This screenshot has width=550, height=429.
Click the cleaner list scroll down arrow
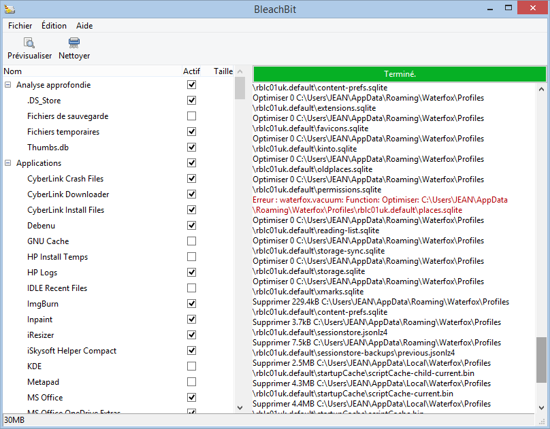pyautogui.click(x=240, y=408)
